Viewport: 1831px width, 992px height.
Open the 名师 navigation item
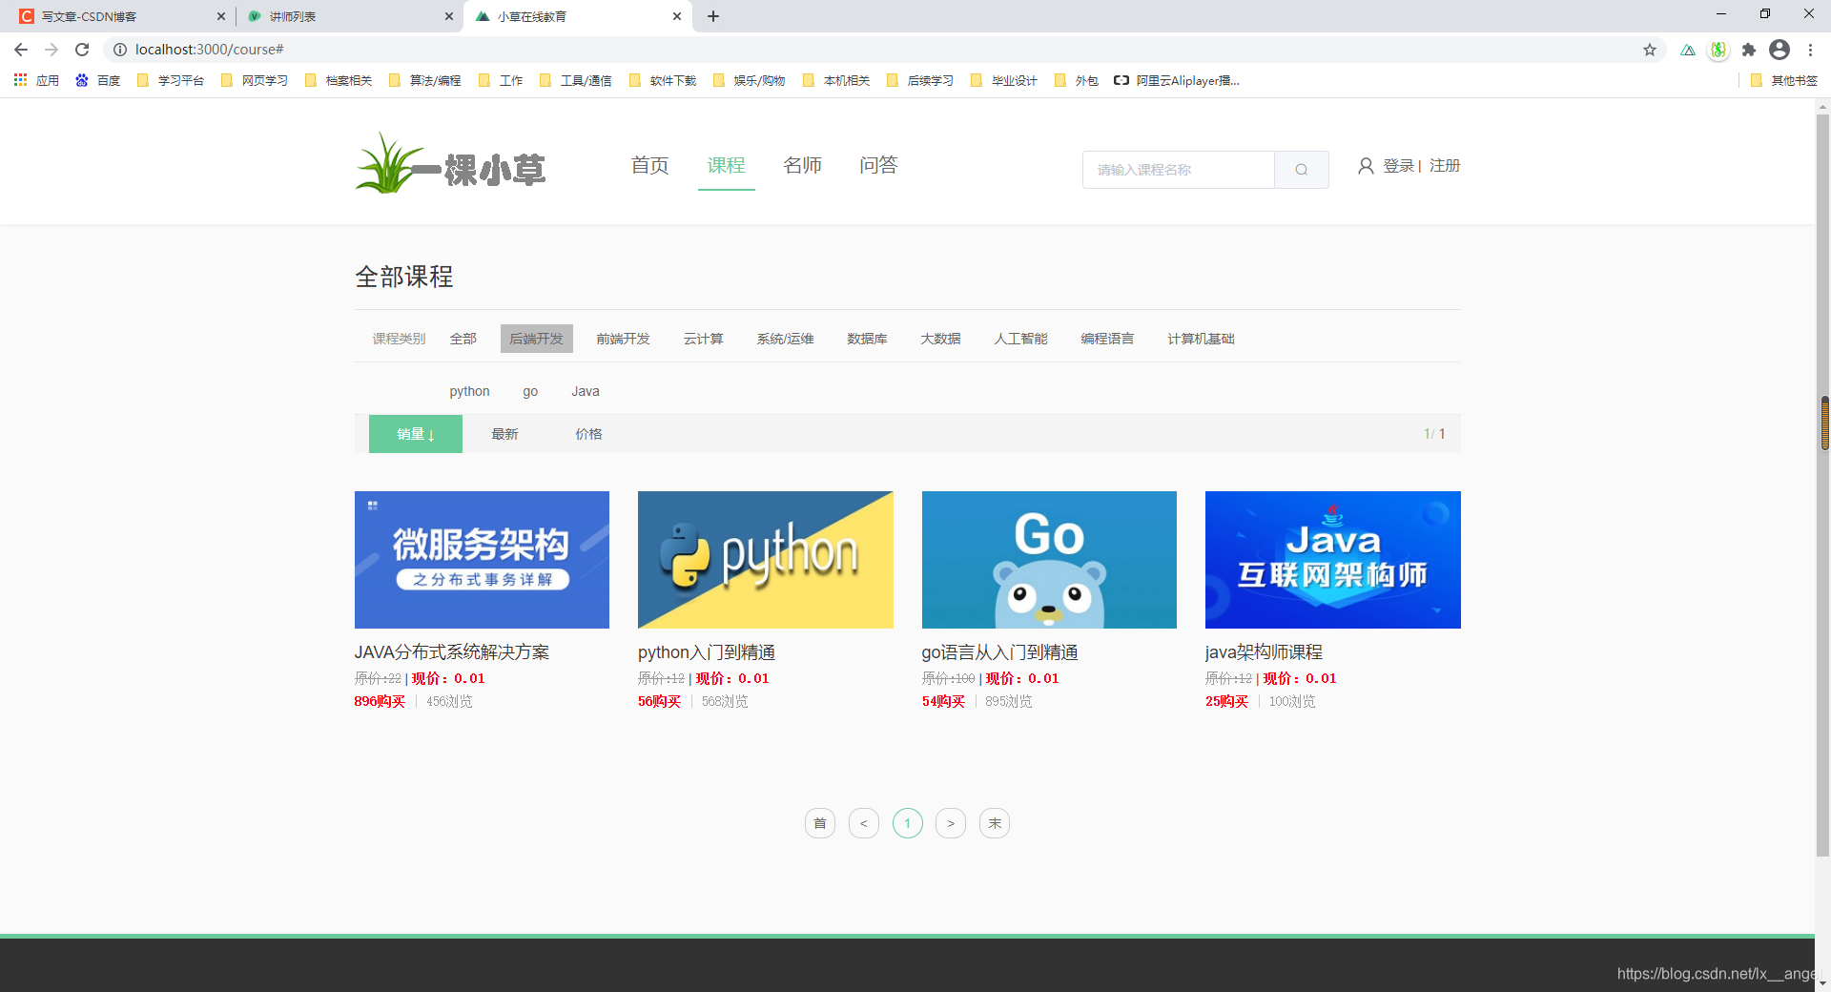[803, 165]
